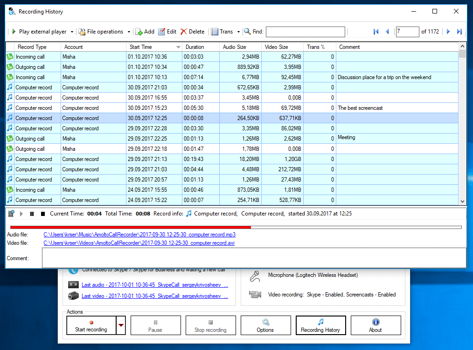
Task: Select Incoming call at 01.10.2017 10:36
Action: pos(232,57)
